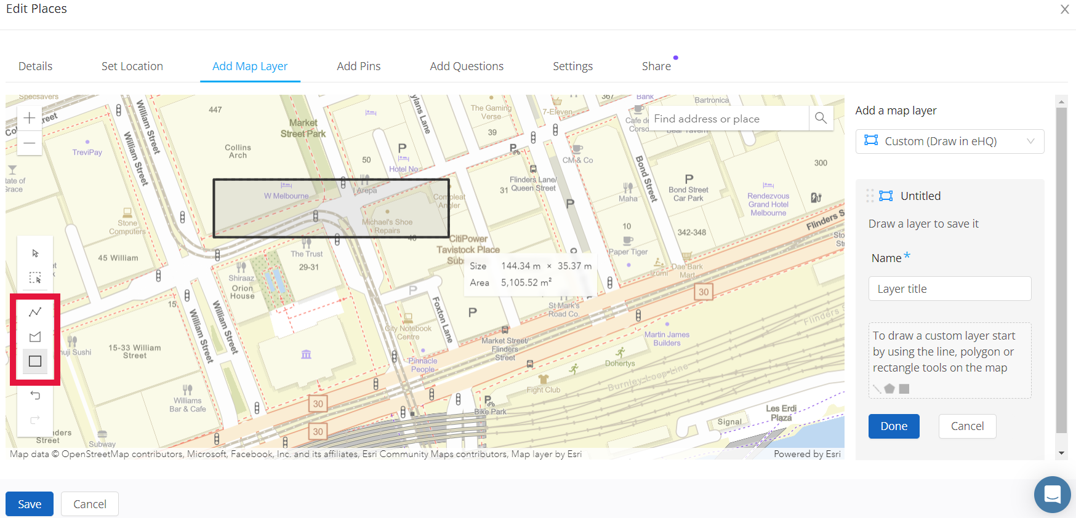Image resolution: width=1076 pixels, height=518 pixels.
Task: Choose the polygon draw tool
Action: [35, 337]
